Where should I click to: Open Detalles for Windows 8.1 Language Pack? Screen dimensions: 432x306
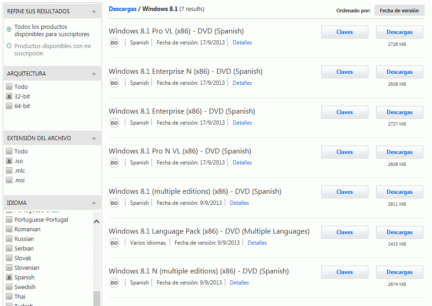coord(257,243)
